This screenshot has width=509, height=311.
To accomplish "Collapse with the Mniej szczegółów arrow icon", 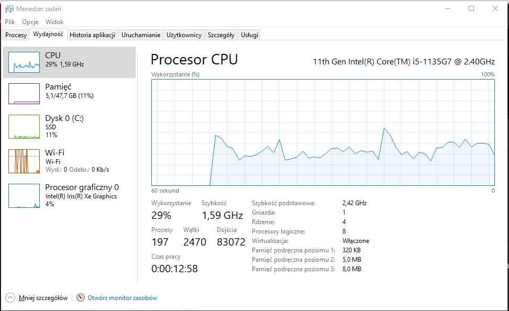I will click(x=10, y=297).
